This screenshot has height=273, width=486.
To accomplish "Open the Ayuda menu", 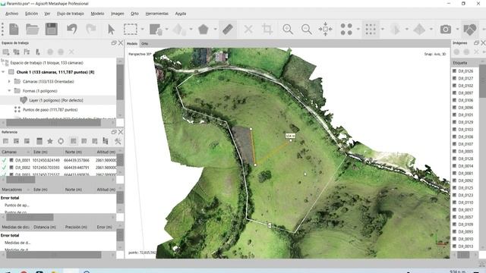I will coord(181,14).
